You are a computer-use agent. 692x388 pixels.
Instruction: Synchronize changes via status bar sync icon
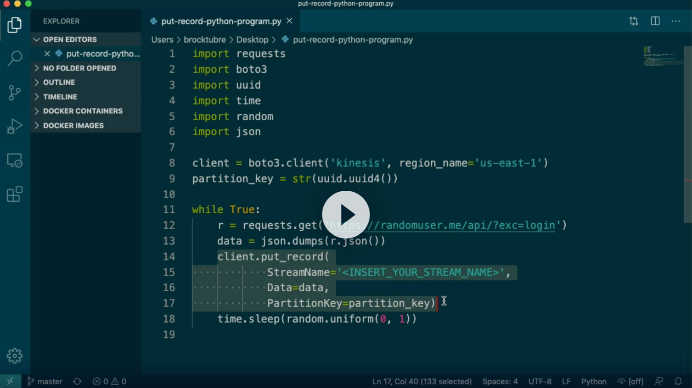tap(77, 381)
